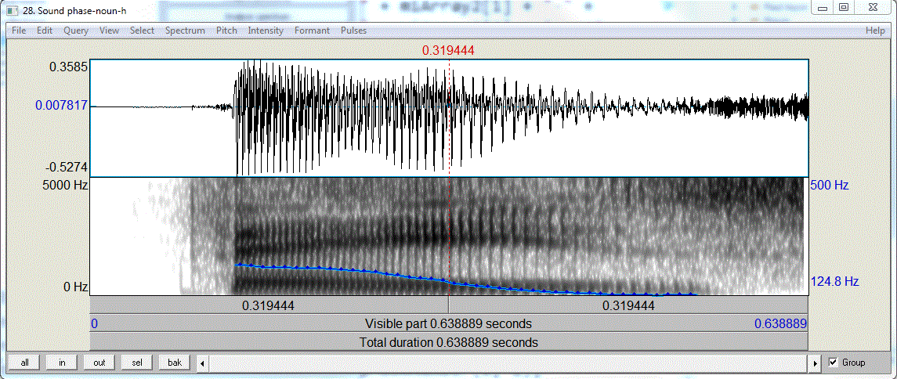Click the 5000 Hz spectrogram top label

pos(65,186)
